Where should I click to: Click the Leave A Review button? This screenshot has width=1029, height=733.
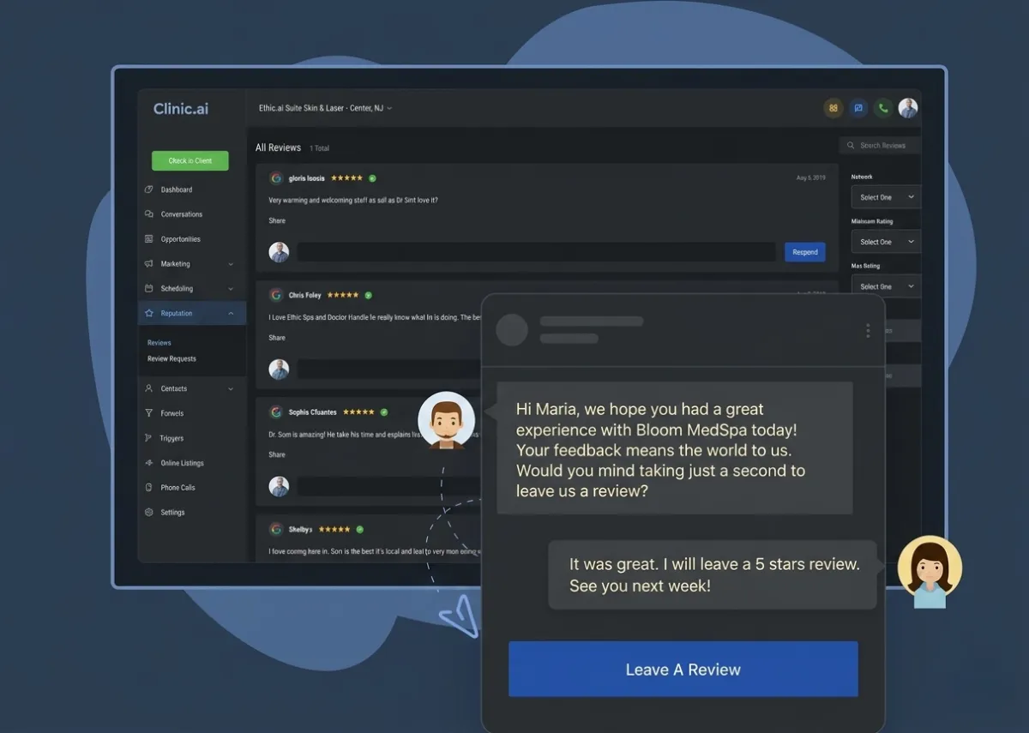(x=683, y=670)
